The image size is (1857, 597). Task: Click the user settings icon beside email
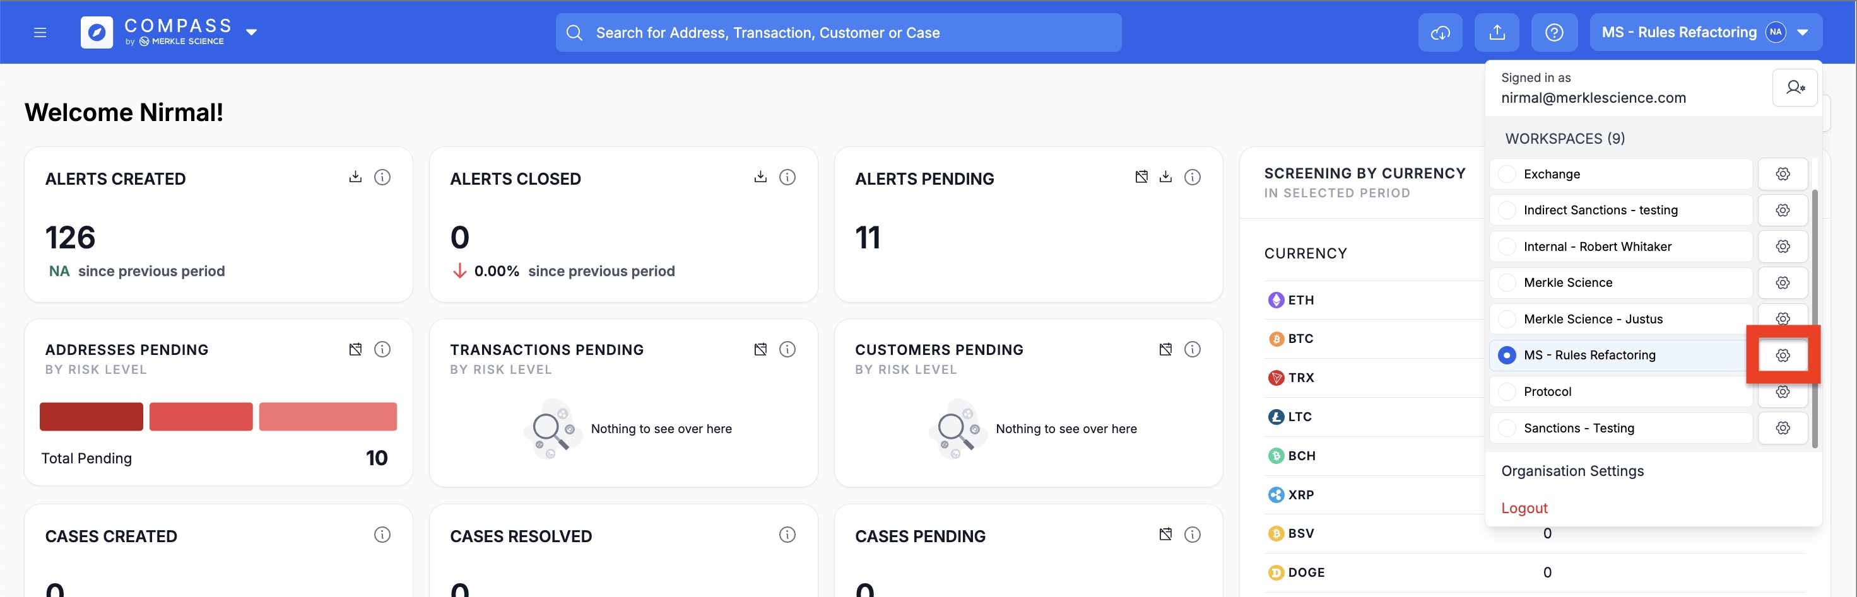coord(1795,87)
